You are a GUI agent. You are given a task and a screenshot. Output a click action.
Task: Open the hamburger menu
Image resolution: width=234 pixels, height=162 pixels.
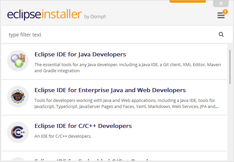[x=221, y=15]
